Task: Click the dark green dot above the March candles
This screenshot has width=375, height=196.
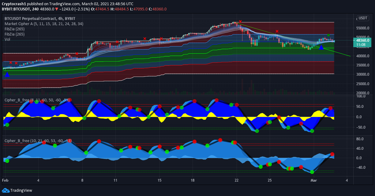Action: [x=328, y=35]
